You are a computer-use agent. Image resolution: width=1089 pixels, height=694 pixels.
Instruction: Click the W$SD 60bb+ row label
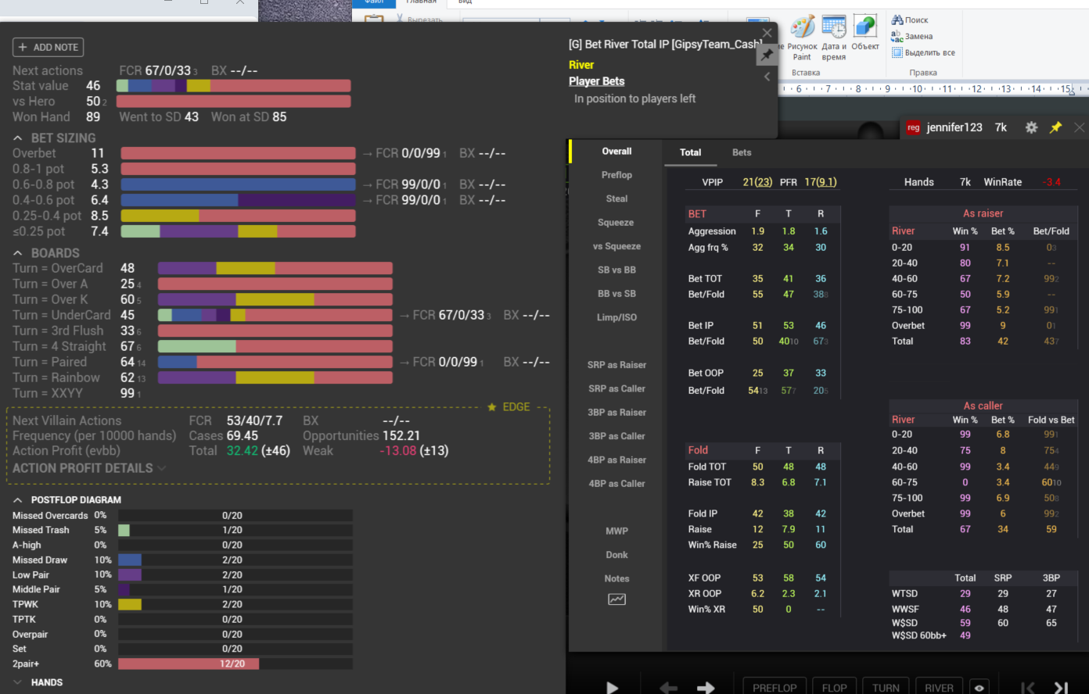tap(918, 635)
